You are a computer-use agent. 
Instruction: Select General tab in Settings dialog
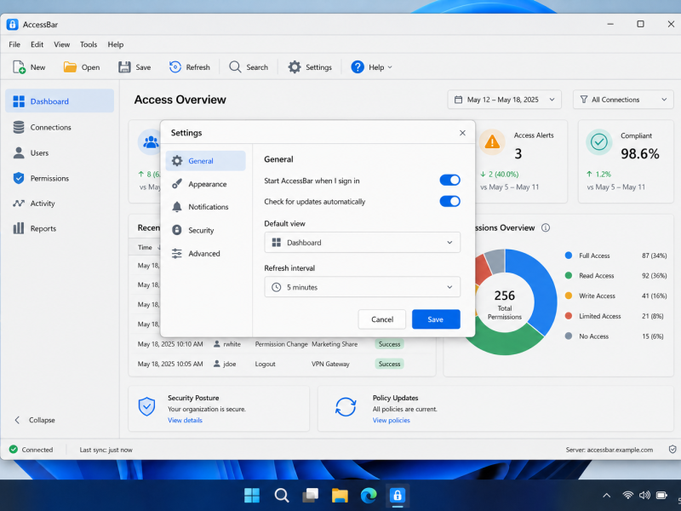pyautogui.click(x=205, y=161)
